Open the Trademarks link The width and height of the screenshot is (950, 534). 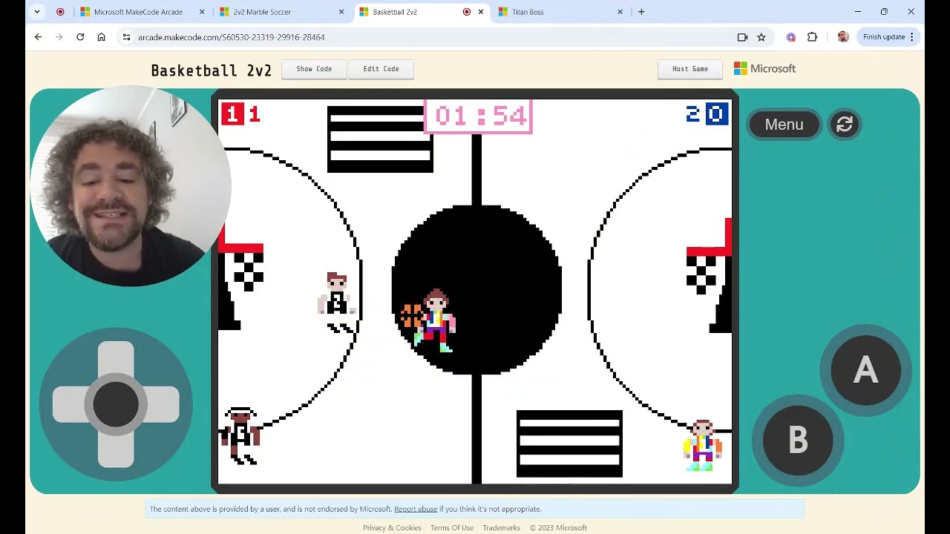point(501,528)
